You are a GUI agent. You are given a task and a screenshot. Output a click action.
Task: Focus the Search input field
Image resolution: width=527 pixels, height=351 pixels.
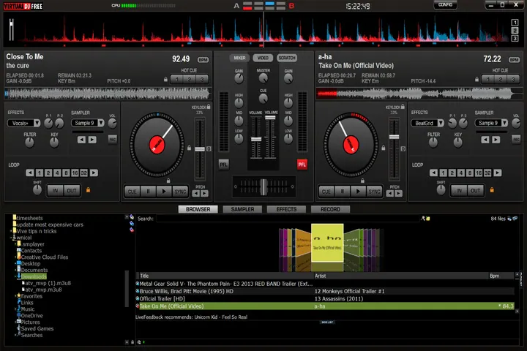coord(288,219)
